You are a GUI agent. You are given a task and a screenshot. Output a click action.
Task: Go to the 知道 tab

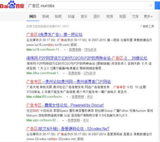pos(71,17)
